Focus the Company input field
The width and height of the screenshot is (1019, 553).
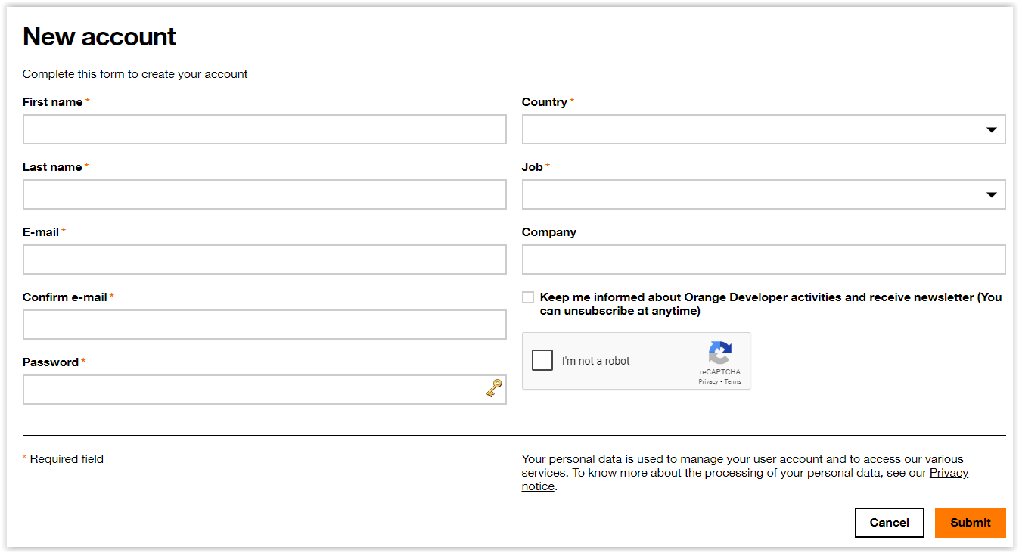click(x=763, y=260)
